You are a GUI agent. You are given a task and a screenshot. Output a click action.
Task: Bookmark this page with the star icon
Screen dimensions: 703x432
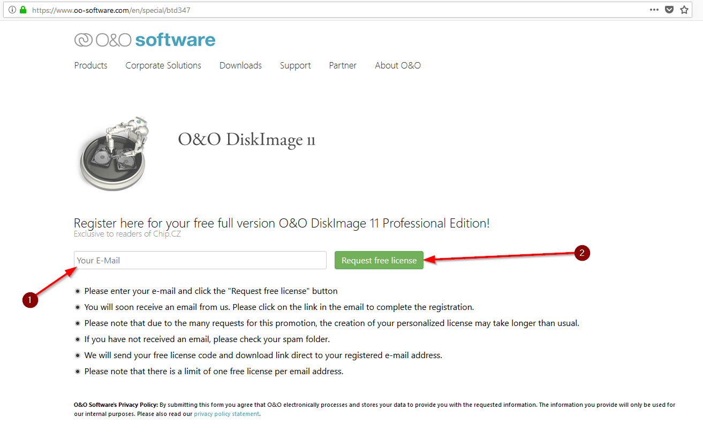(x=684, y=10)
